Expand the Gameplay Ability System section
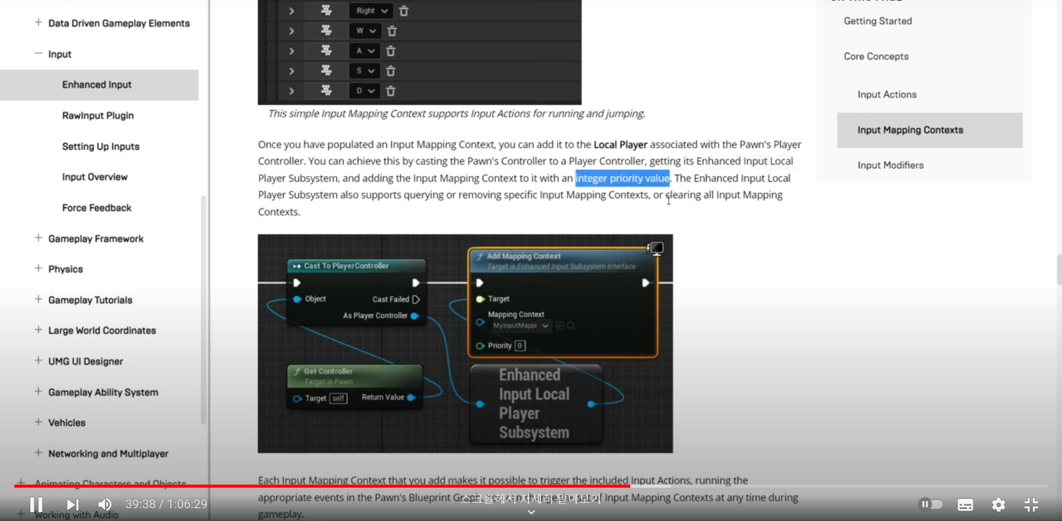1062x521 pixels. [x=38, y=392]
